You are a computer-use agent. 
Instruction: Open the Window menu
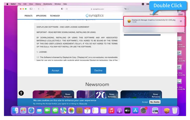coord(58,4)
